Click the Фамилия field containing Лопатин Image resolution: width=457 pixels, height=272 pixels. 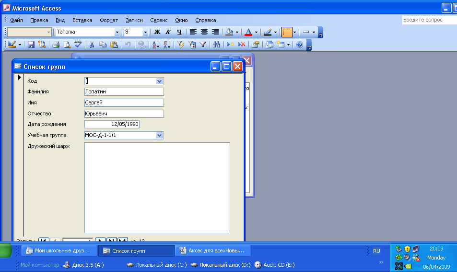tap(124, 91)
